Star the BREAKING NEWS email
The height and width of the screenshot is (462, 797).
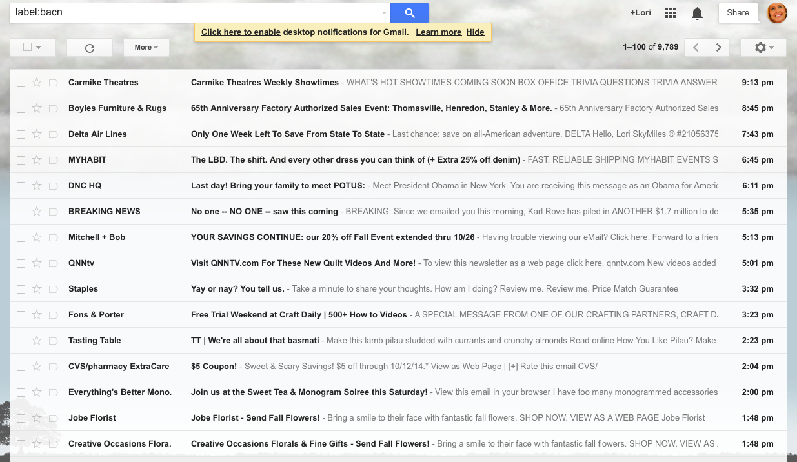coord(37,211)
